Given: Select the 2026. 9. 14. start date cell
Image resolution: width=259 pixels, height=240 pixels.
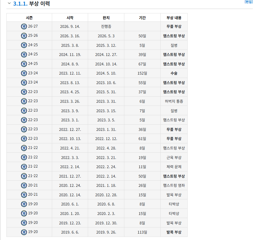Looking at the screenshot, I should tap(70, 26).
